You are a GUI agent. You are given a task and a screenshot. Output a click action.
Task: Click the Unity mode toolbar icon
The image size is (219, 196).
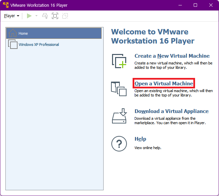pos(65,16)
